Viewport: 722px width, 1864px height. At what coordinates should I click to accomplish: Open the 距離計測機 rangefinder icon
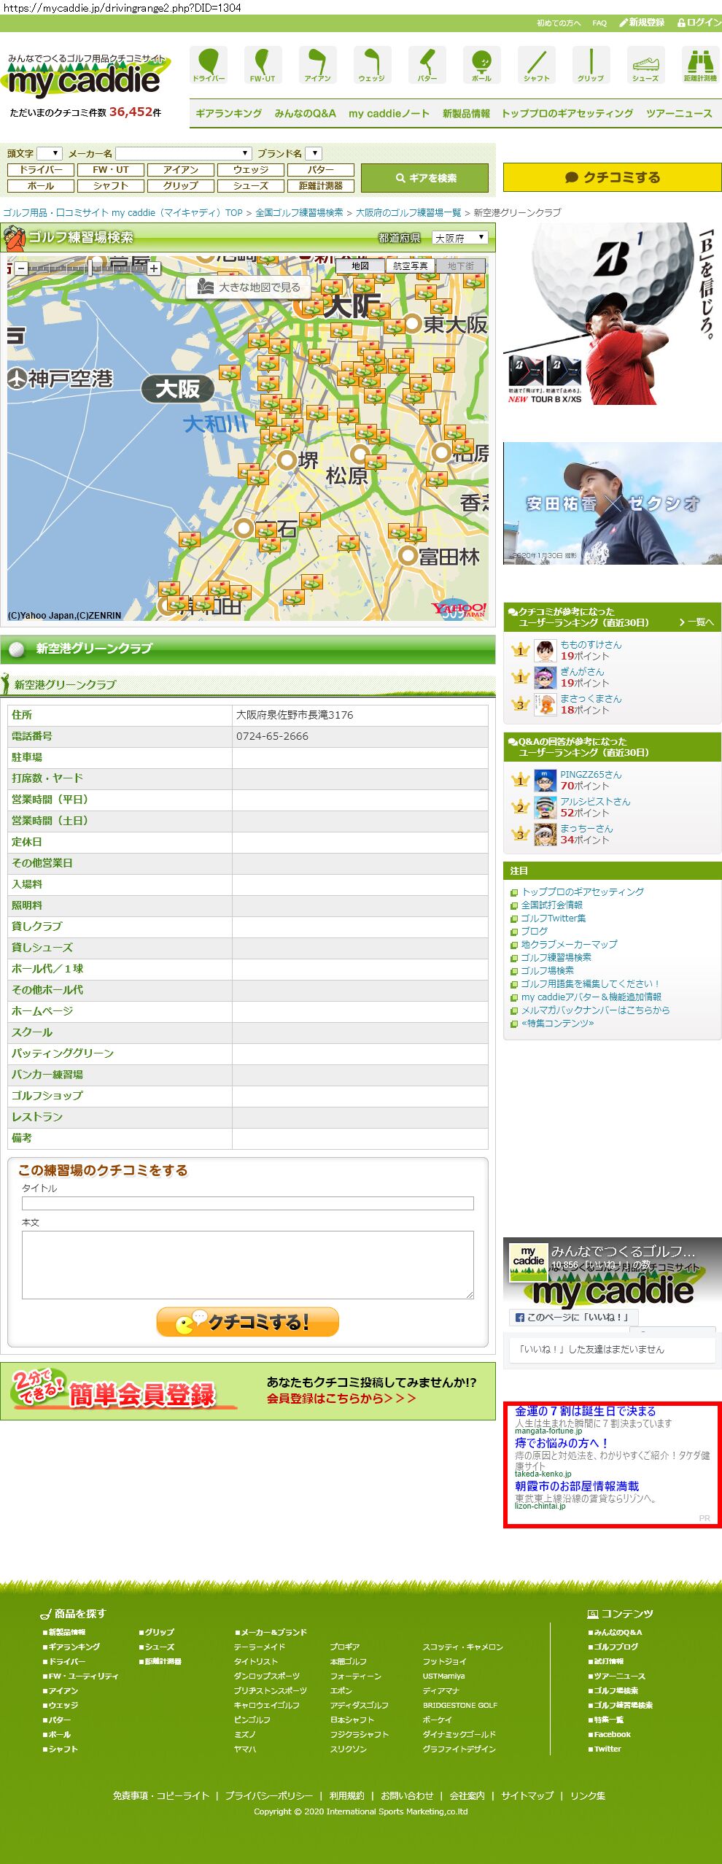[700, 65]
